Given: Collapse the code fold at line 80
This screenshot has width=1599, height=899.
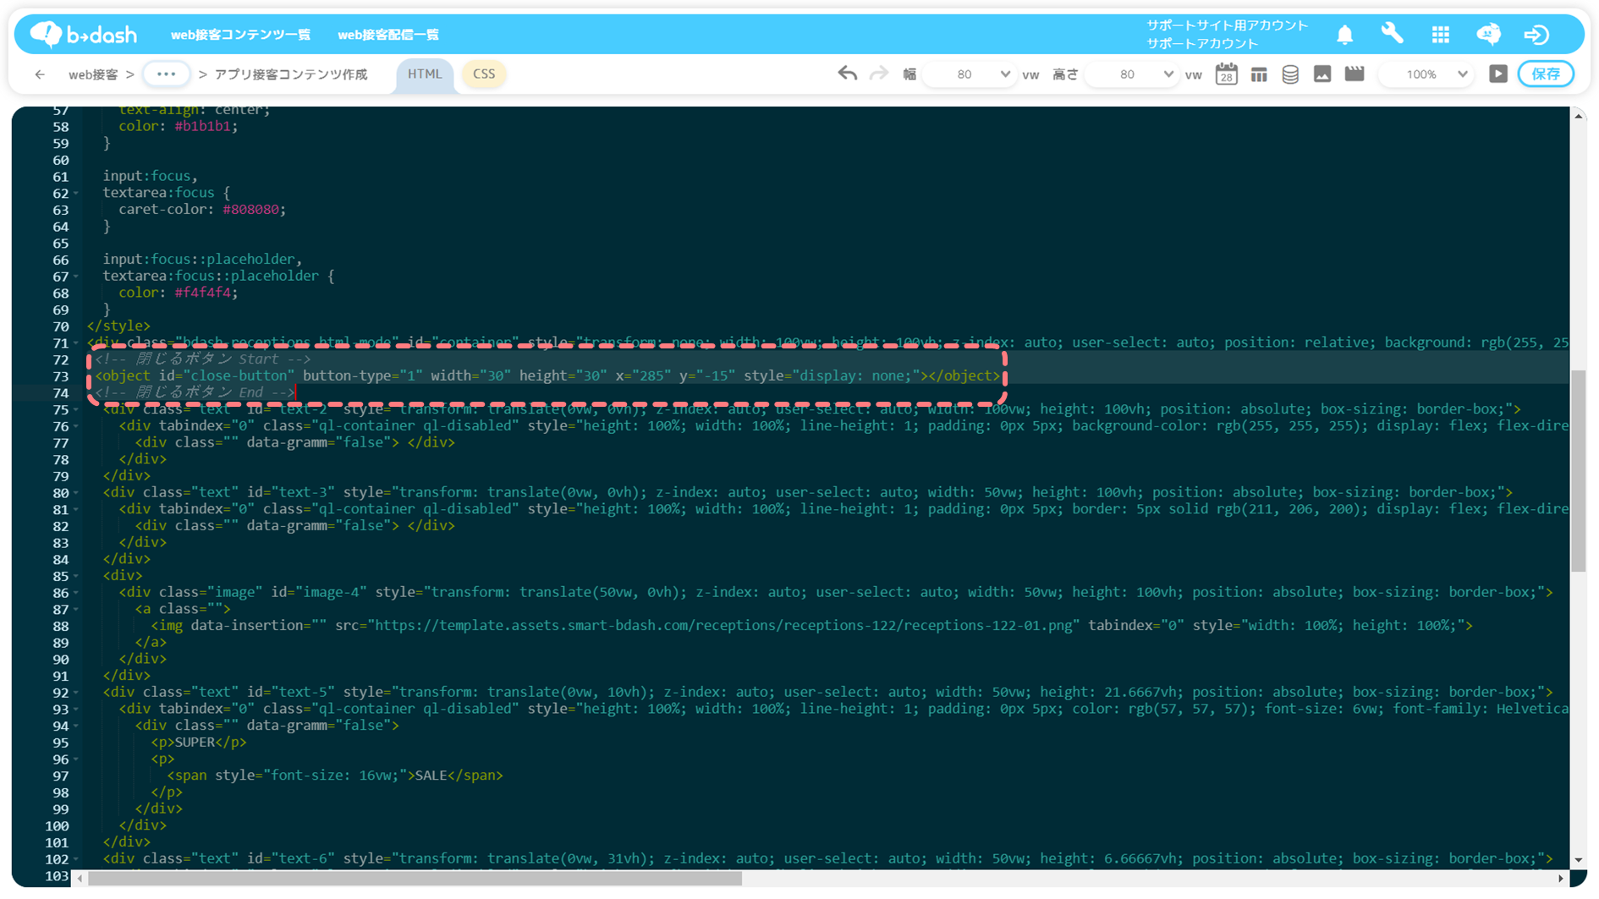Looking at the screenshot, I should click(x=76, y=493).
